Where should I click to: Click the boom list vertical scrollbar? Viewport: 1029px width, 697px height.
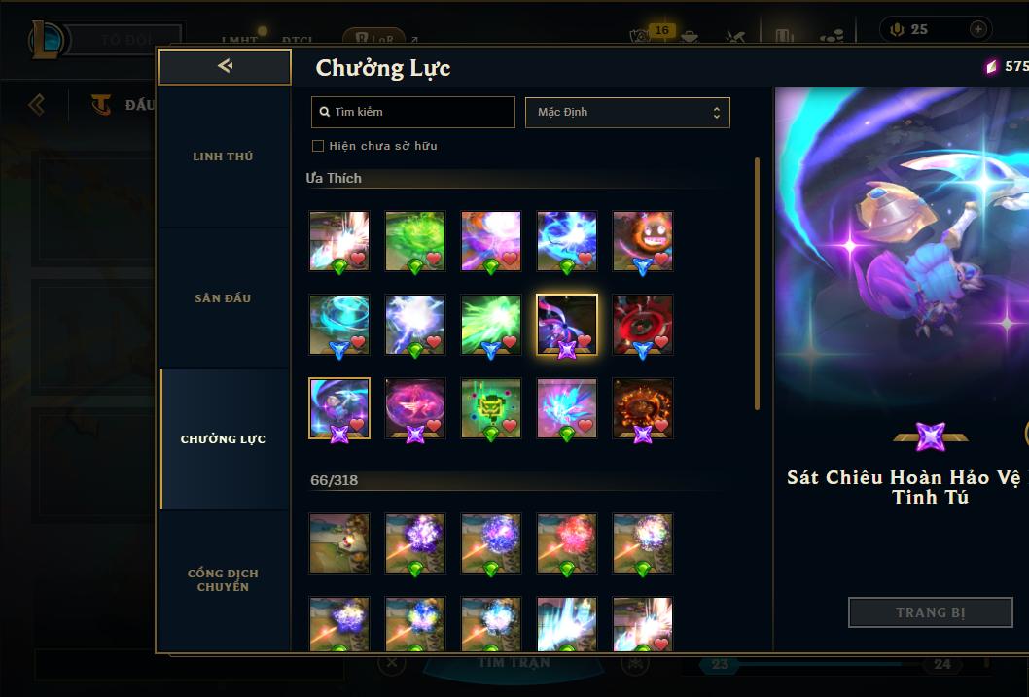click(757, 283)
